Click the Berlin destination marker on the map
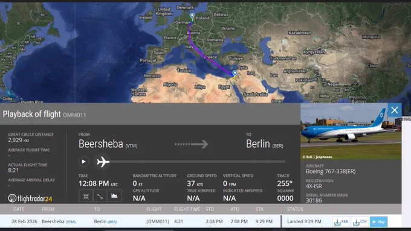Viewport: 411px width, 231px height. click(192, 16)
